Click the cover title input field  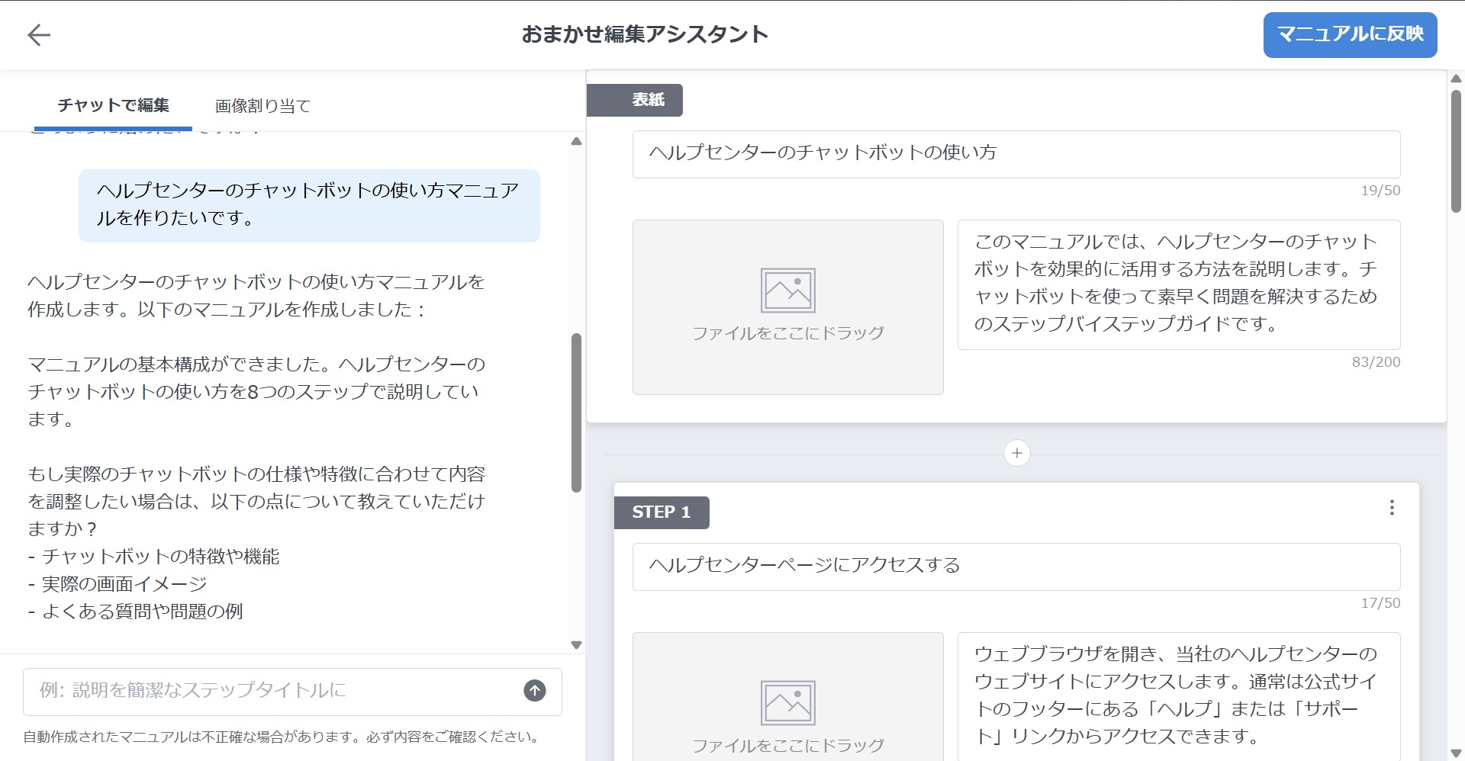pos(1016,154)
